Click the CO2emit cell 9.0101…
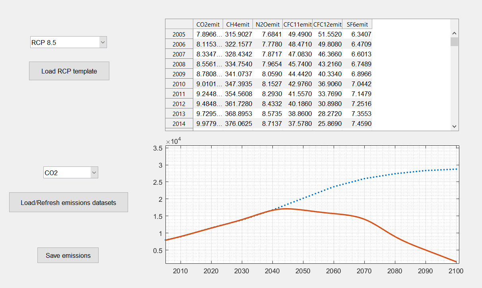Viewport: 482px width, 288px height. click(208, 84)
